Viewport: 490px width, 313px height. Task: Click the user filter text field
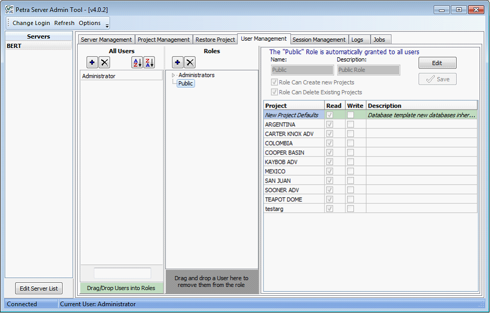tap(122, 273)
